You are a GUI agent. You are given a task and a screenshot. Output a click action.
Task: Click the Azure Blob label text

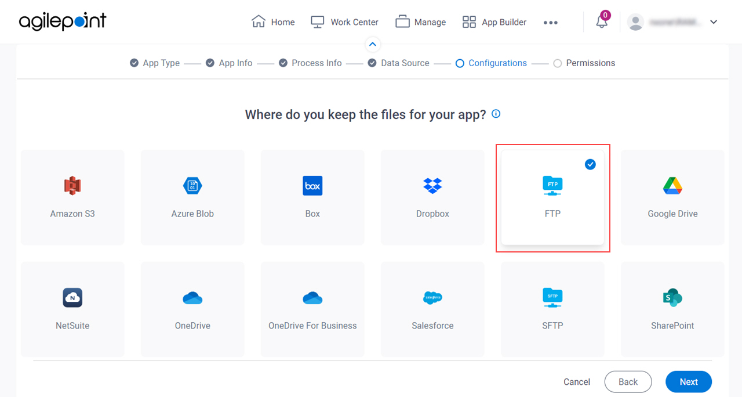click(192, 214)
